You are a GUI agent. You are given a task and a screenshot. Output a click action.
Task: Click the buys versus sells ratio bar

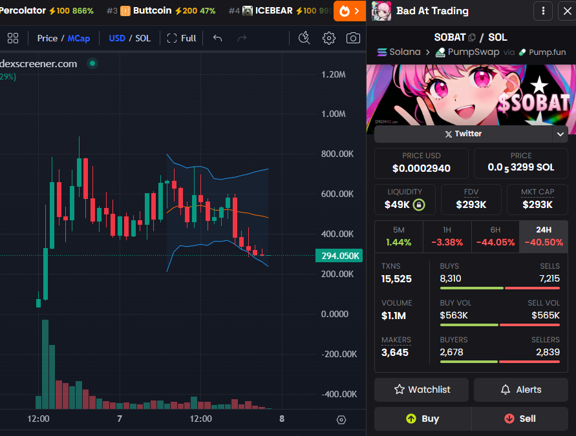(x=500, y=288)
